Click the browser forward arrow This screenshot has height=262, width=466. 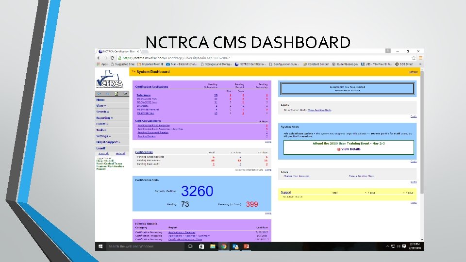click(x=105, y=58)
